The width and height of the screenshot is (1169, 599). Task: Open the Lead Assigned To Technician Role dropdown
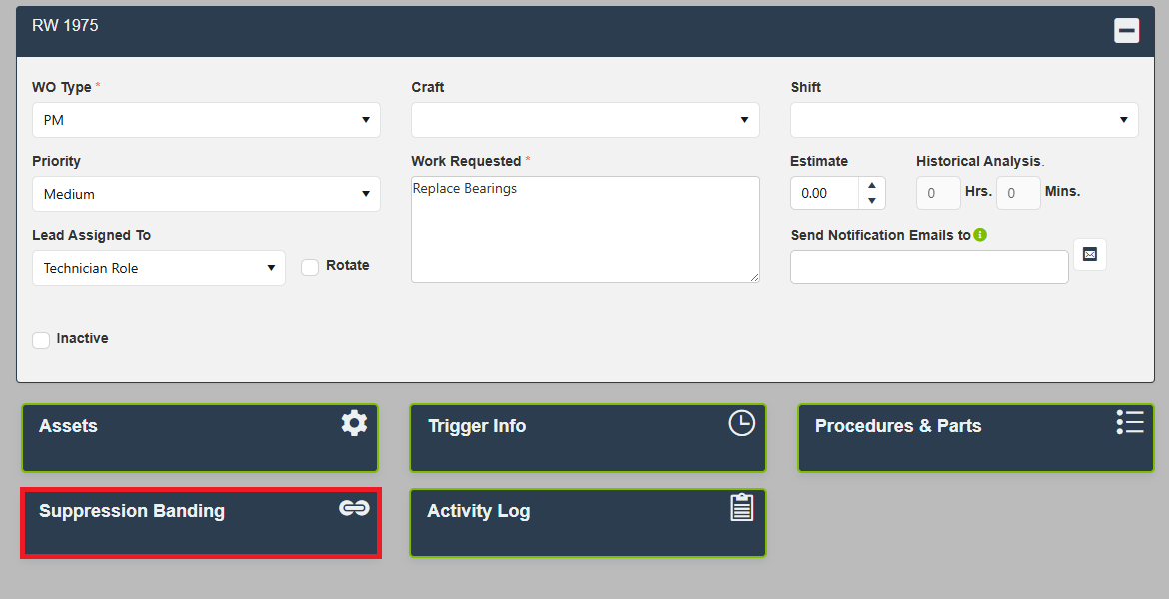(158, 268)
